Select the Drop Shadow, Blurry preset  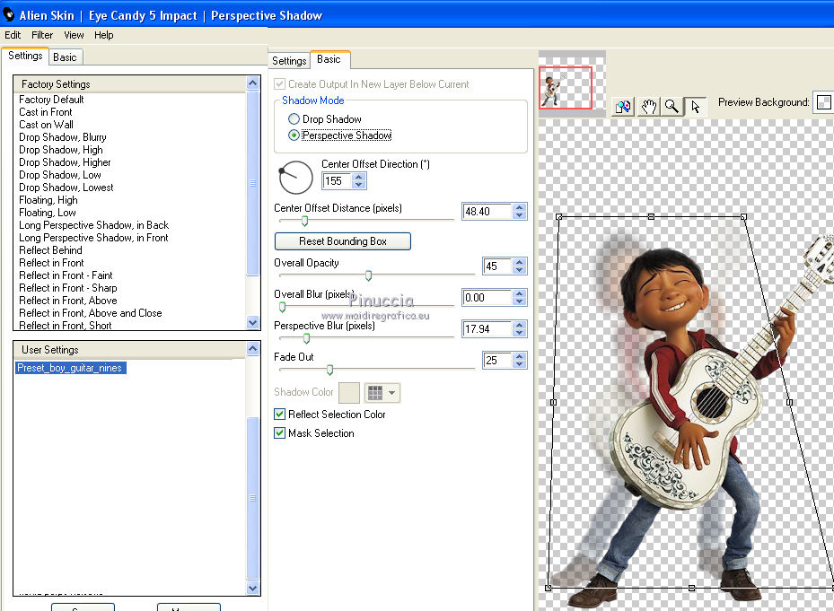coord(63,137)
